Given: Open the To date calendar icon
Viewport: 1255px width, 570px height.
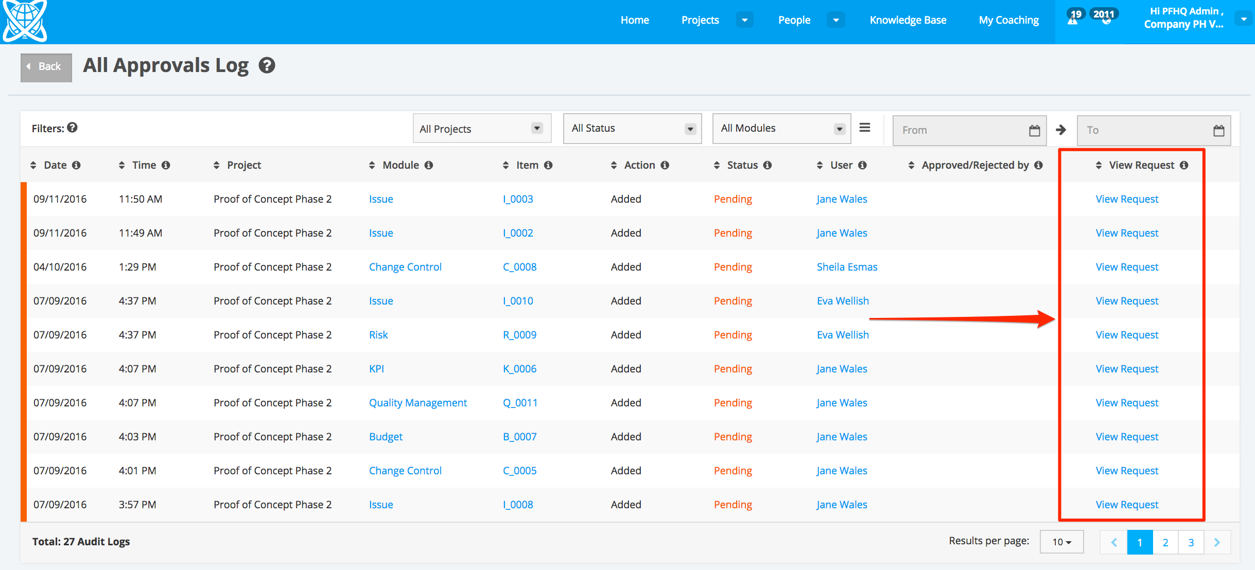Looking at the screenshot, I should click(x=1218, y=131).
